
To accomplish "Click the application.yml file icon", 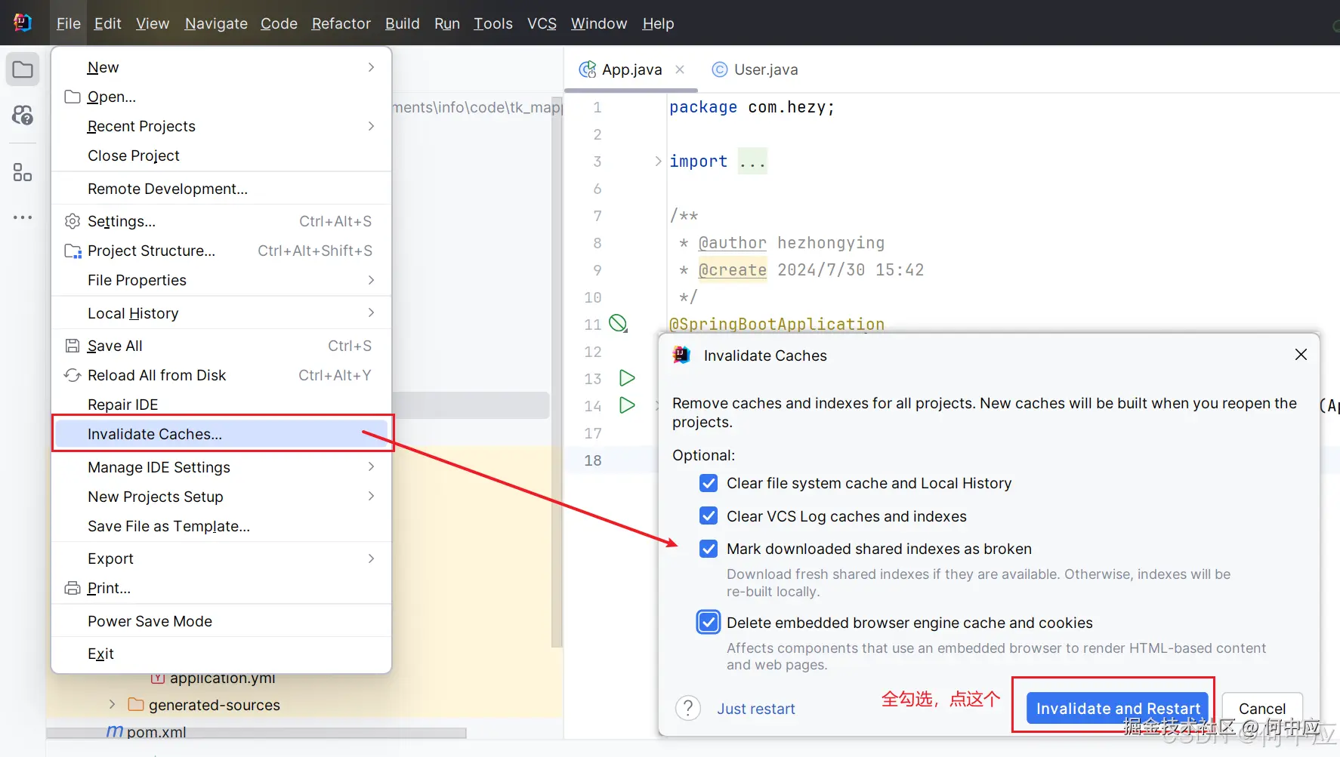I will (x=158, y=678).
